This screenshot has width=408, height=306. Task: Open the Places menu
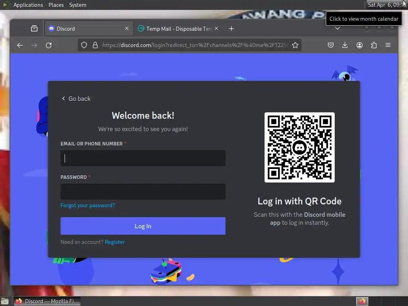pos(56,5)
